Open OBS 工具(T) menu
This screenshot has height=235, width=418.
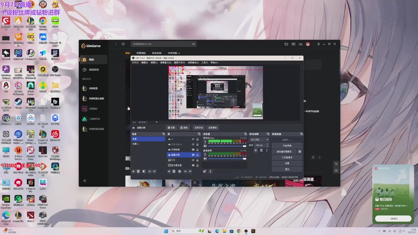(x=205, y=63)
